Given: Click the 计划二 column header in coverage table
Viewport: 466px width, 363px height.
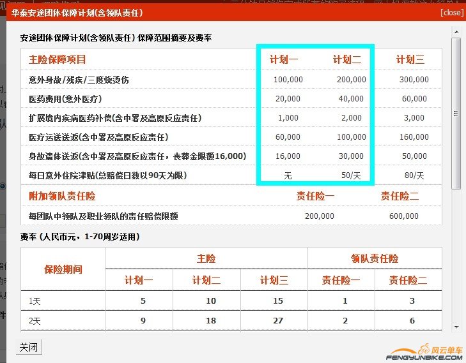Looking at the screenshot, I should (347, 59).
